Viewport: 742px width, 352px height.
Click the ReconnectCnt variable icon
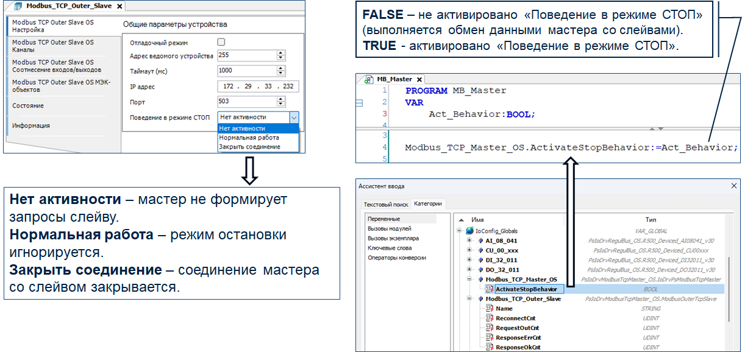pos(490,319)
